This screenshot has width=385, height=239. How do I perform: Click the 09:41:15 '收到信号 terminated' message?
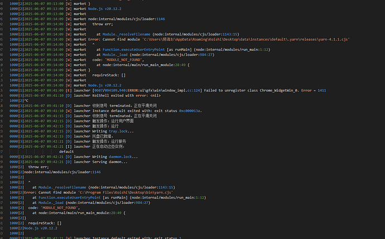(x=124, y=116)
